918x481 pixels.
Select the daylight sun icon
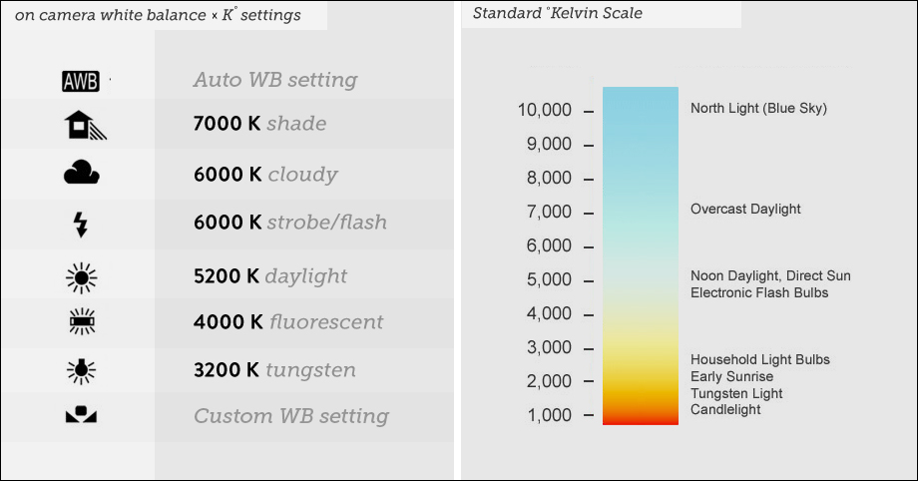pos(81,276)
